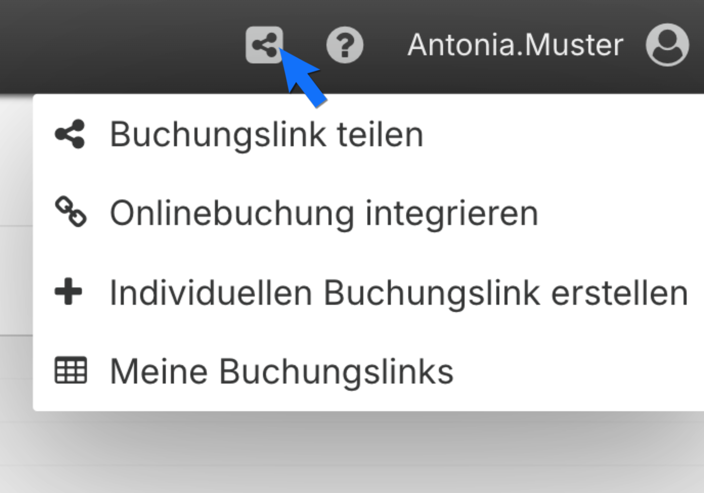This screenshot has width=704, height=493.
Task: Click empty row space right of "Buchungslink teilen"
Action: point(557,135)
